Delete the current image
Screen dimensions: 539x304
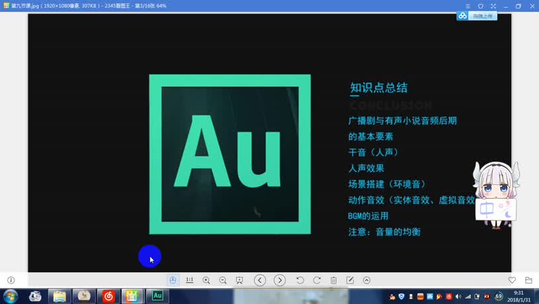pos(333,280)
